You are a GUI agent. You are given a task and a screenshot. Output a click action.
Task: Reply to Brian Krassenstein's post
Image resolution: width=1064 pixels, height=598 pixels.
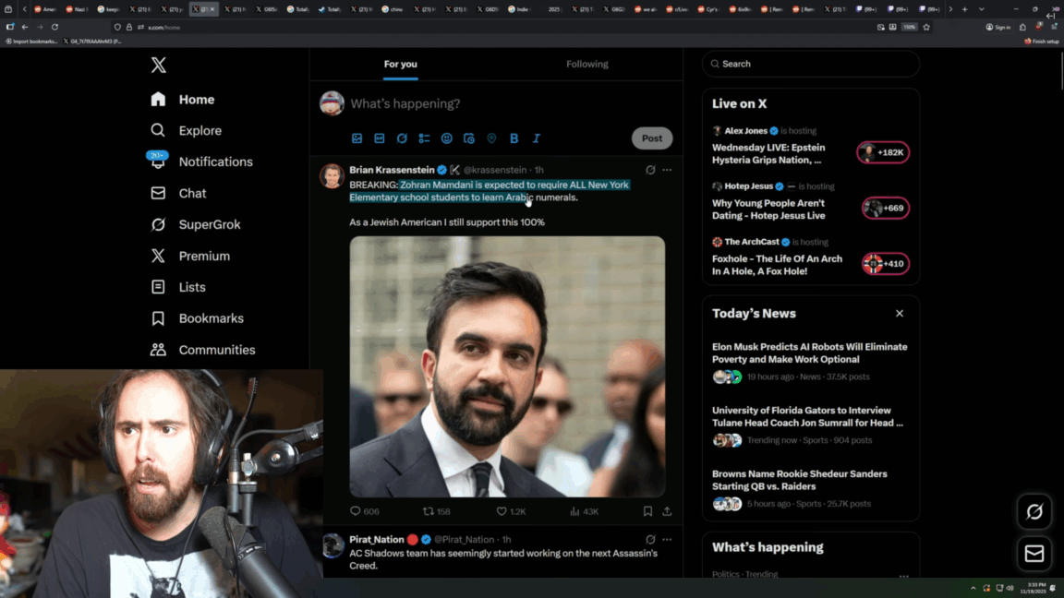tap(356, 511)
